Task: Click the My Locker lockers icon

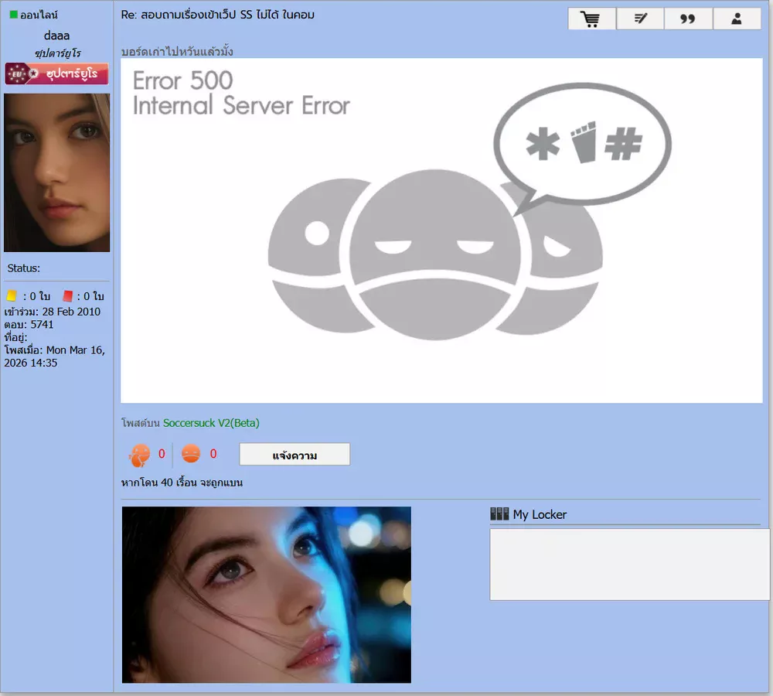Action: coord(499,514)
